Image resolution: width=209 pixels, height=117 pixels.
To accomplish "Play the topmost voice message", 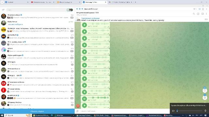I will pyautogui.click(x=84, y=25).
